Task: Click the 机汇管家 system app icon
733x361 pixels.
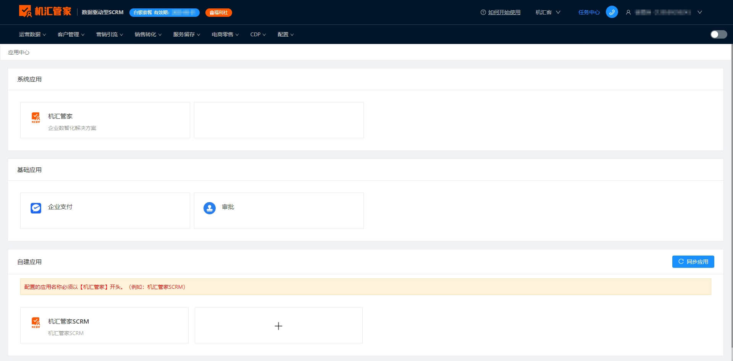Action: (36, 118)
